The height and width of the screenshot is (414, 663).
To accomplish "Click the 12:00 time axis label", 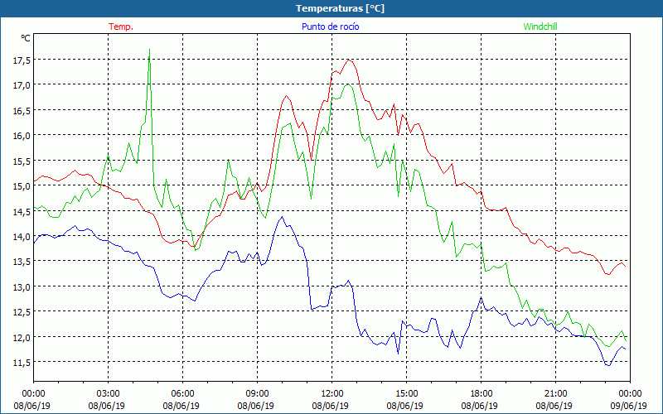I will 332,393.
